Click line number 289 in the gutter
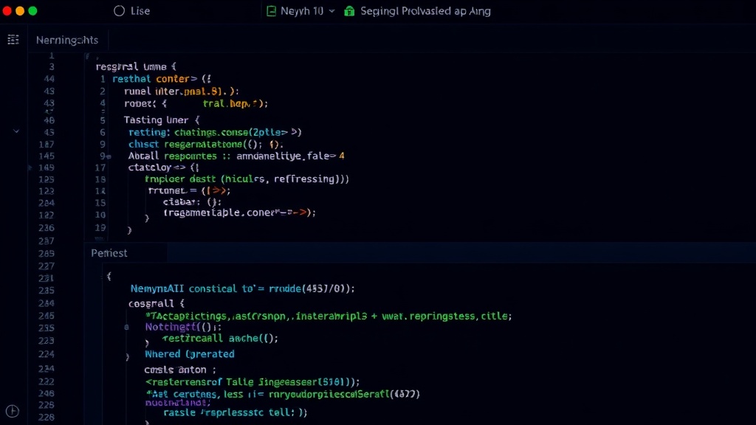Screen dimensions: 756x425 pyautogui.click(x=47, y=254)
